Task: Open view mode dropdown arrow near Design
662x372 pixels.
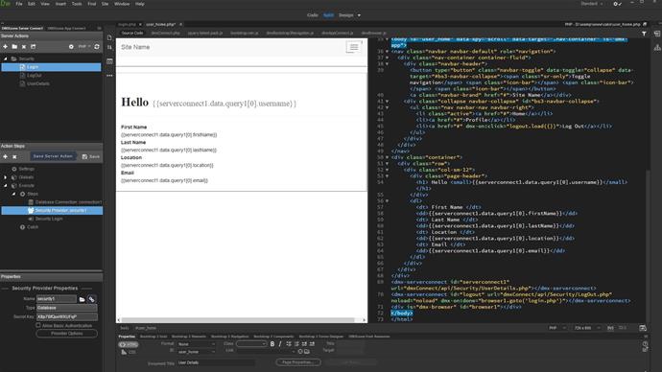Action: click(359, 15)
